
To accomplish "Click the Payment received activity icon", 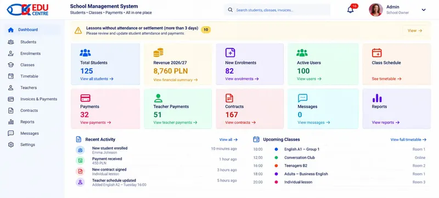I will (x=80, y=161).
